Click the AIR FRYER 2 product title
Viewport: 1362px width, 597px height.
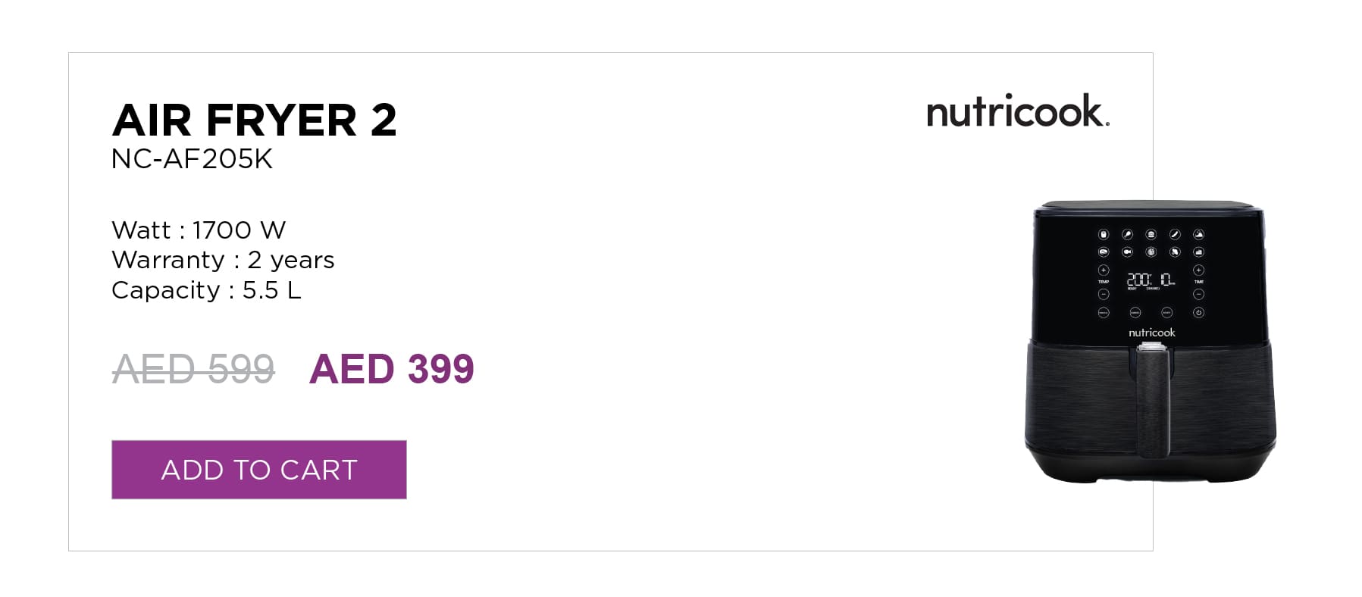pos(255,120)
